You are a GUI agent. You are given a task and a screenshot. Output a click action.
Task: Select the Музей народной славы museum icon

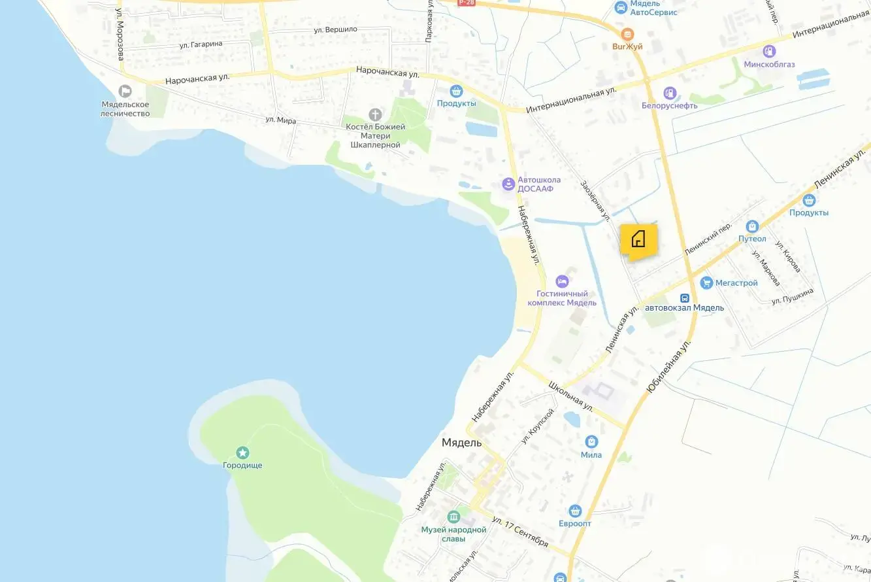click(453, 517)
